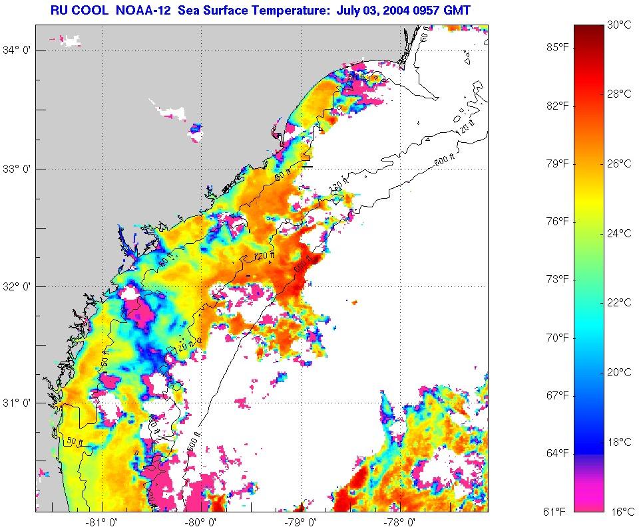The image size is (639, 527).
Task: Click the "-80° 0'" longitude label
Action: 201,521
